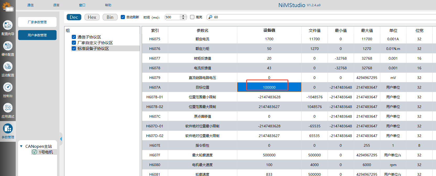Uncheck 厂家自定义子协议区 group
Viewport: 436px width, 176px height.
pyautogui.click(x=74, y=43)
